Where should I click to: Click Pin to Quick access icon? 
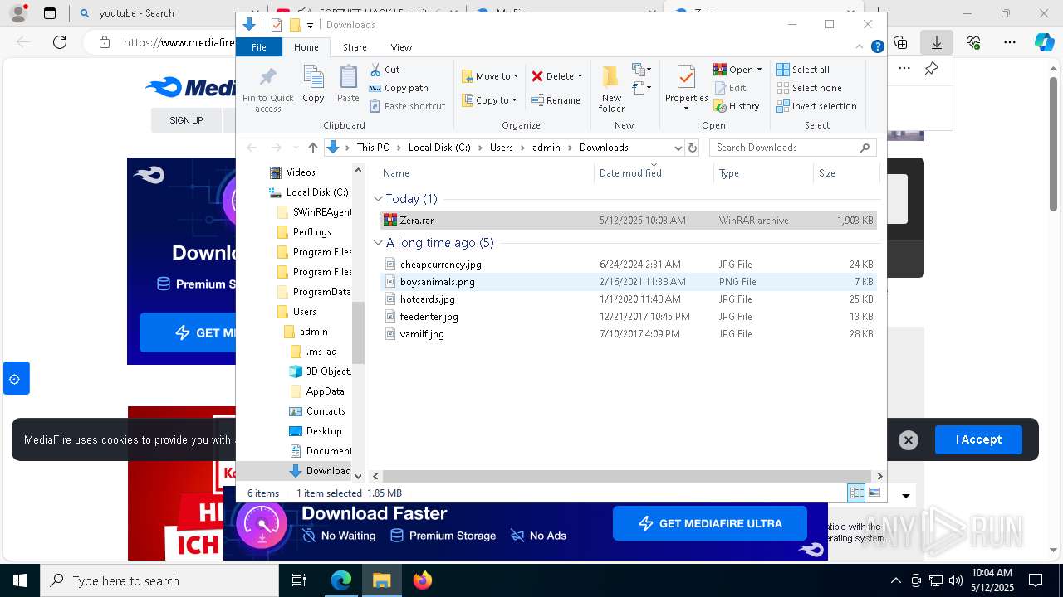pos(267,90)
